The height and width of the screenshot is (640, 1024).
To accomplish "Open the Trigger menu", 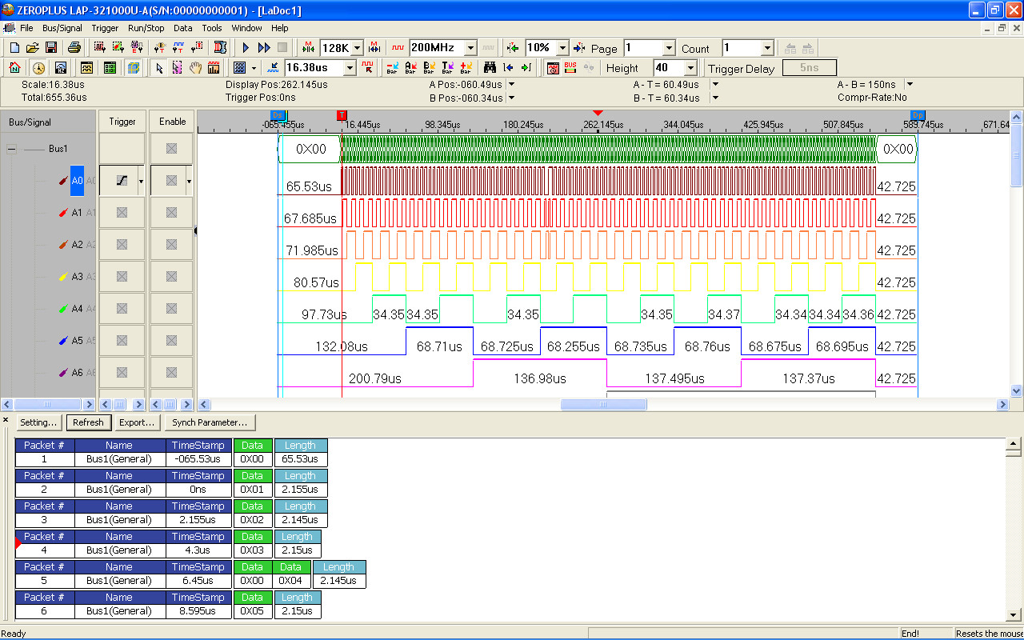I will coord(105,28).
